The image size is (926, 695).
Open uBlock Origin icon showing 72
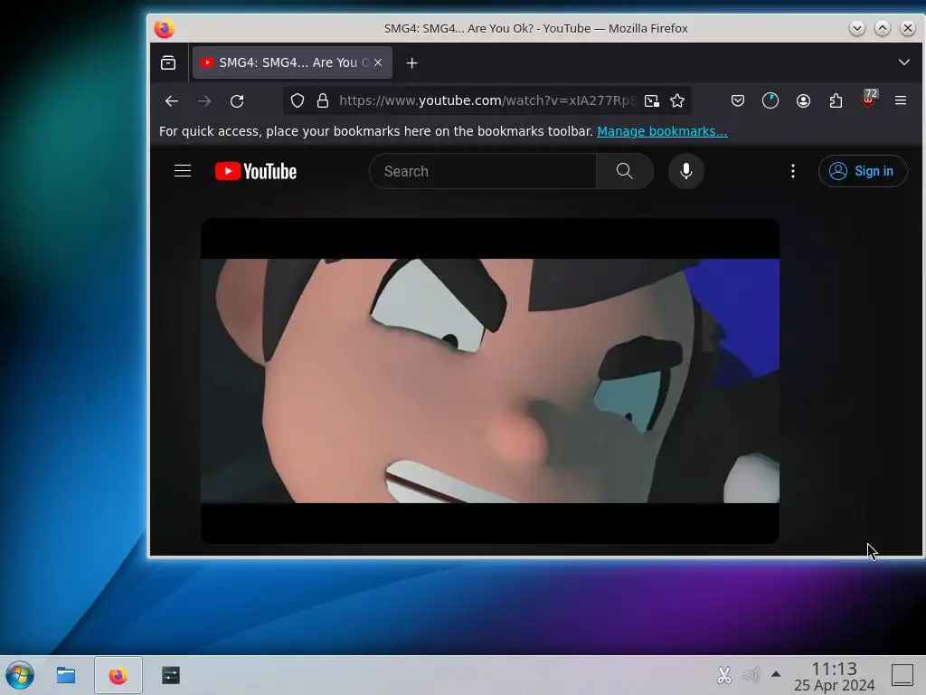coord(869,99)
